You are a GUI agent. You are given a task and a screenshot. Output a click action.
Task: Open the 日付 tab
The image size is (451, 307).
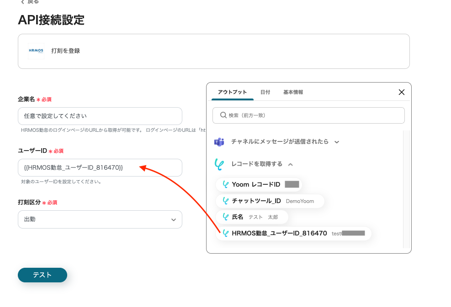click(265, 92)
